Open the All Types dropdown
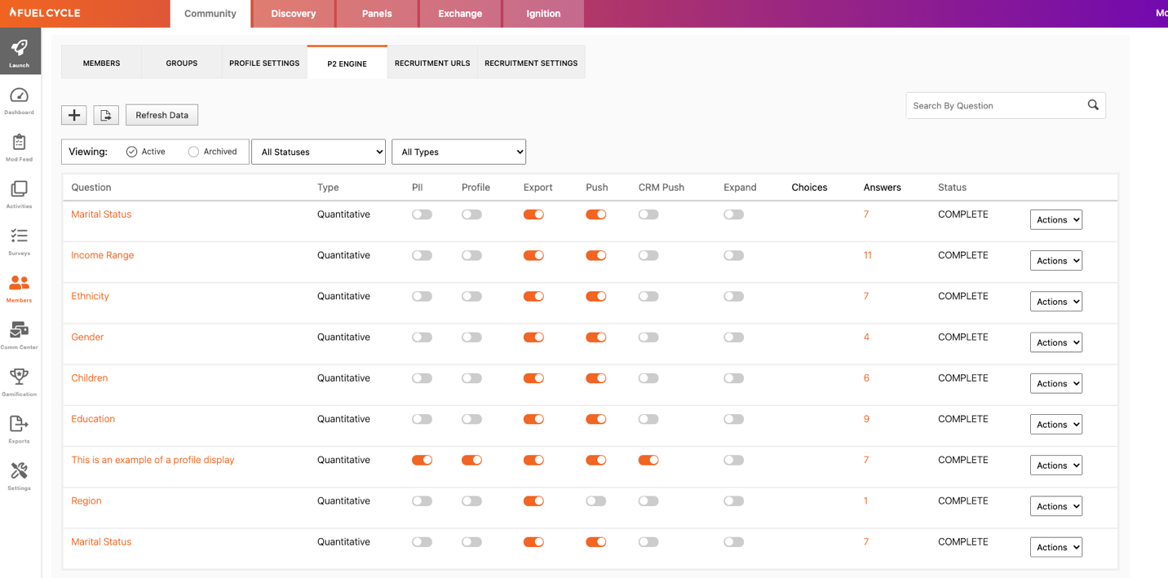The height and width of the screenshot is (578, 1168). 458,152
